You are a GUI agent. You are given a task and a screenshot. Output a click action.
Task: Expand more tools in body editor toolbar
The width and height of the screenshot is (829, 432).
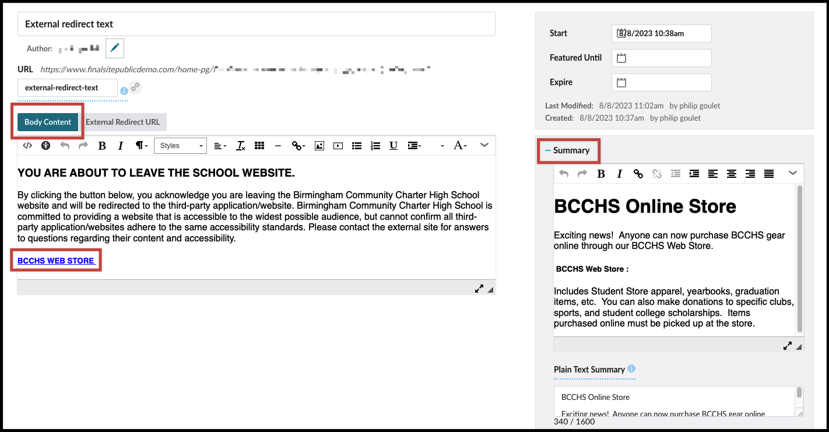click(484, 145)
